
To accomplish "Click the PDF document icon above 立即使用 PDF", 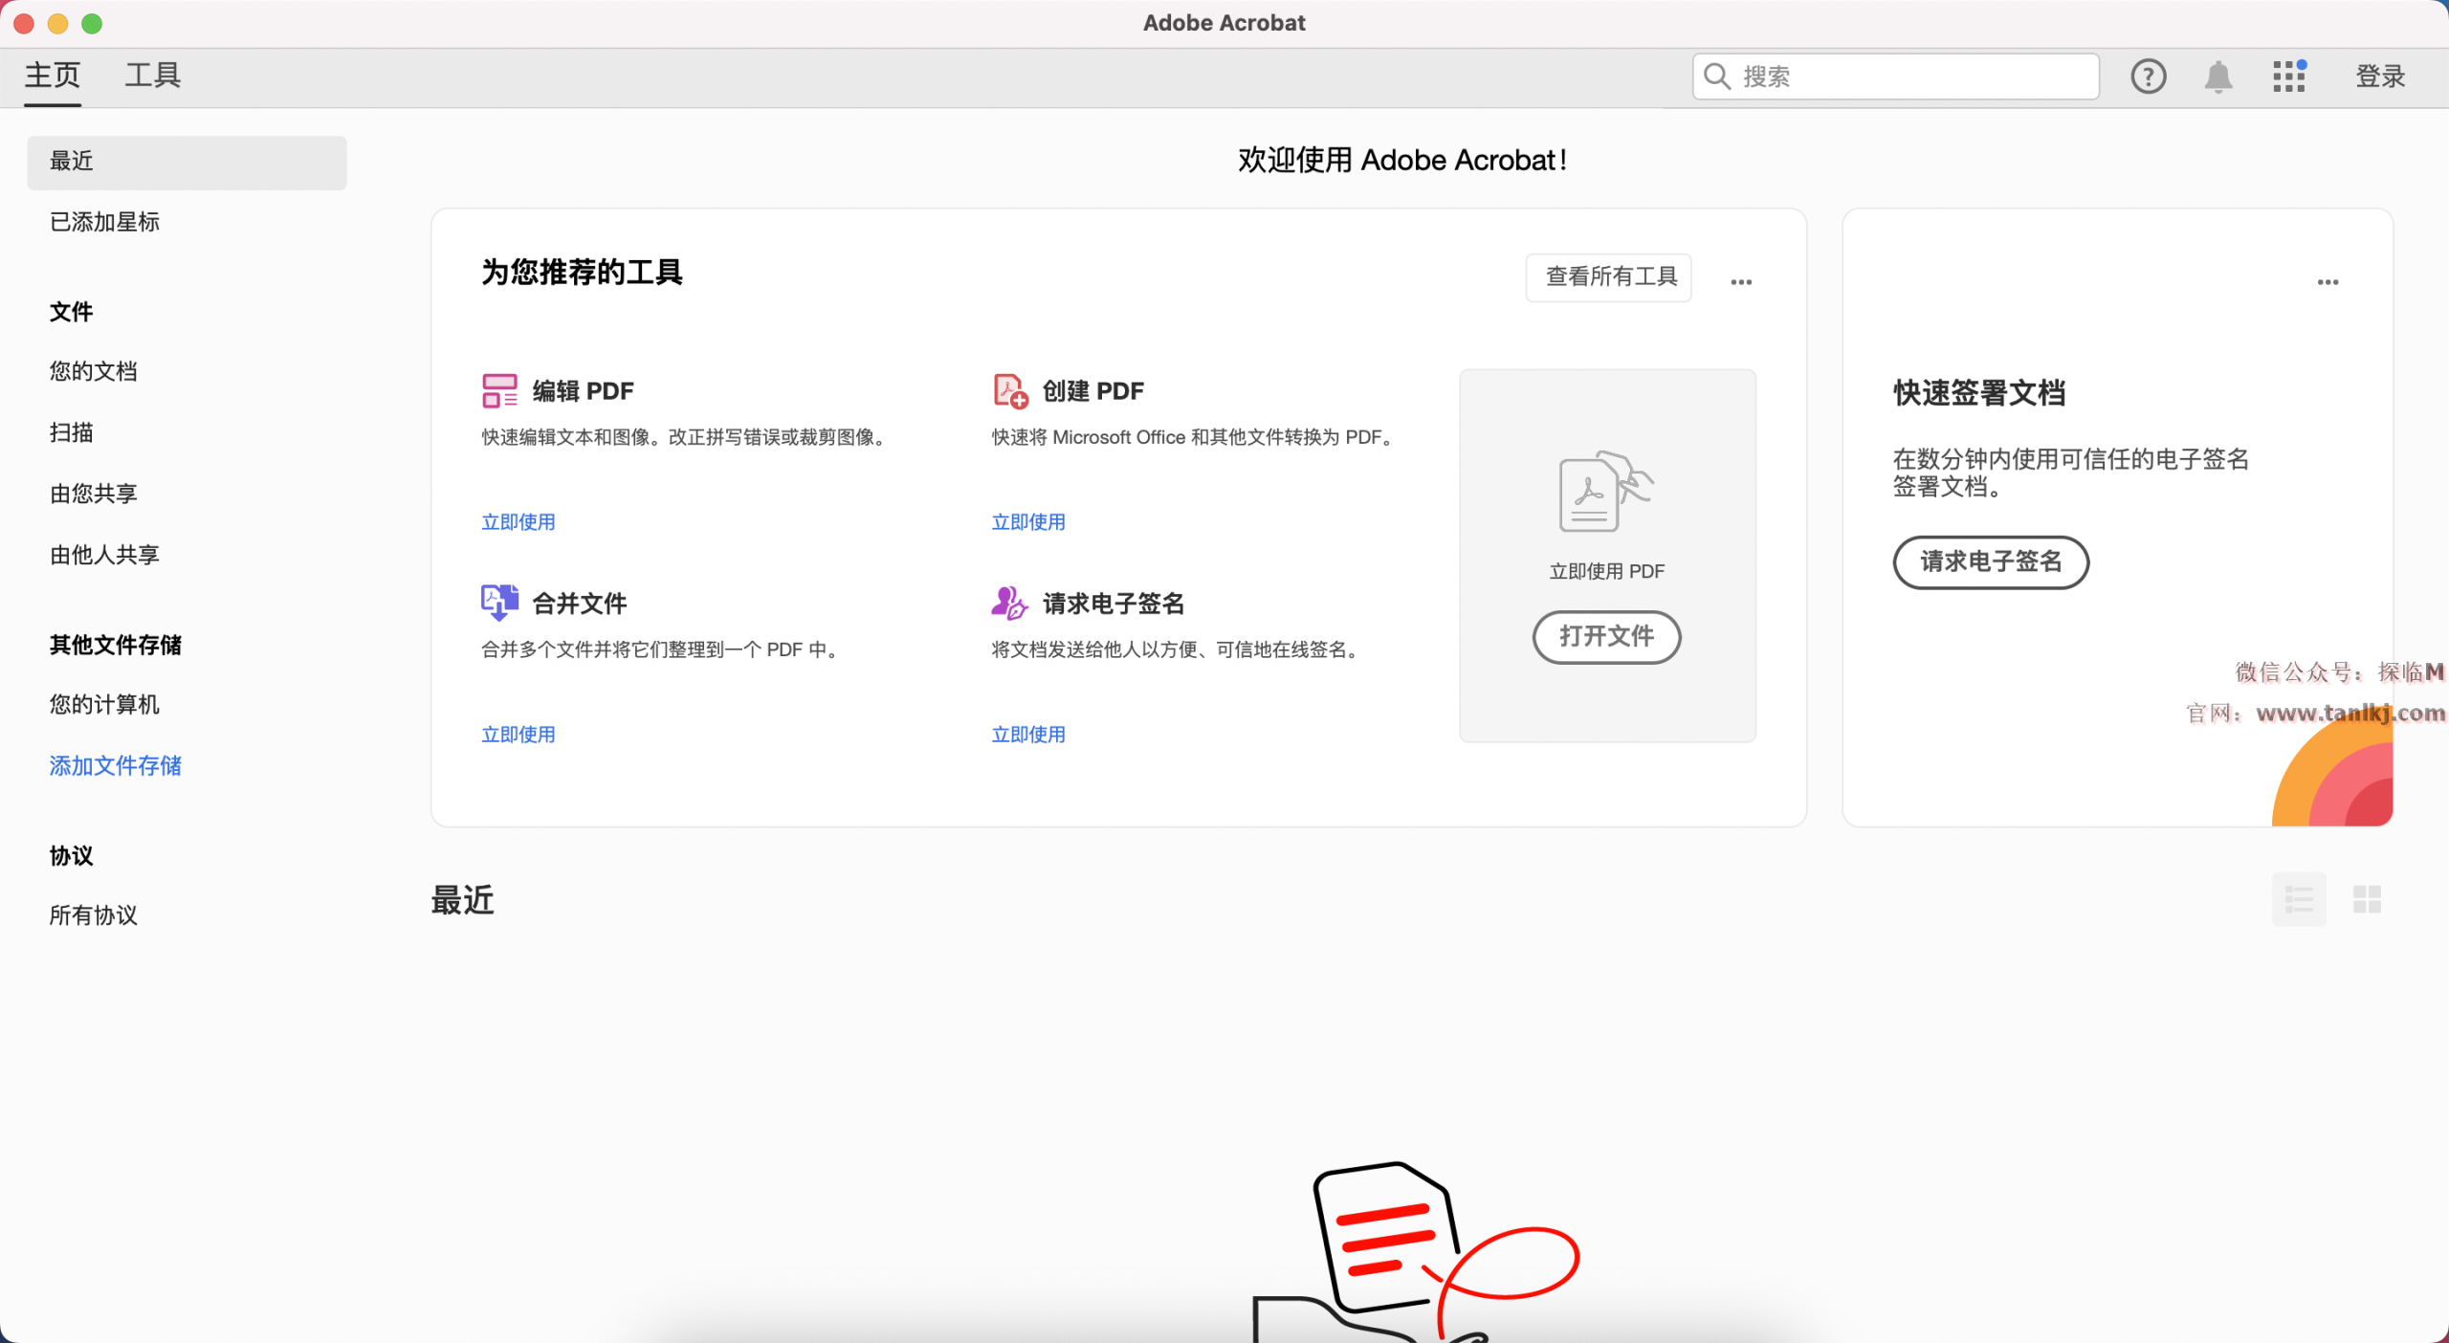I will click(1606, 491).
